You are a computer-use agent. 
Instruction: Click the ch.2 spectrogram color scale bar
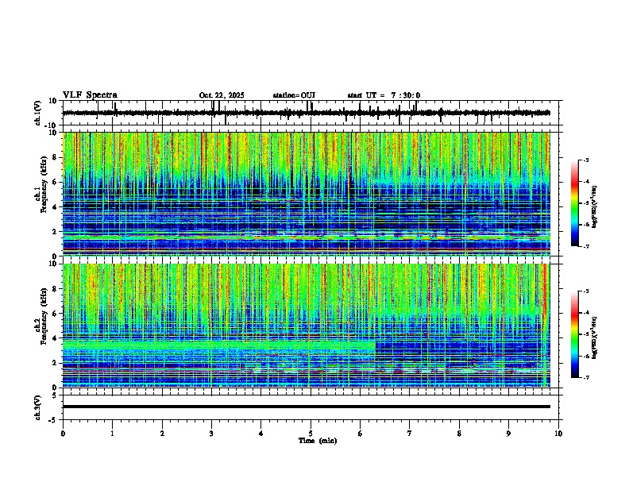click(574, 334)
